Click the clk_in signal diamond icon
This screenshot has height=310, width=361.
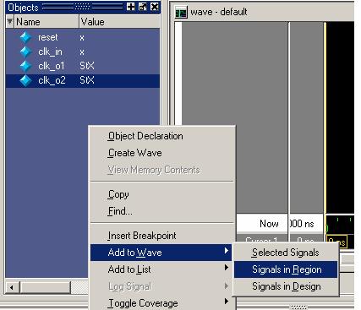pyautogui.click(x=25, y=52)
